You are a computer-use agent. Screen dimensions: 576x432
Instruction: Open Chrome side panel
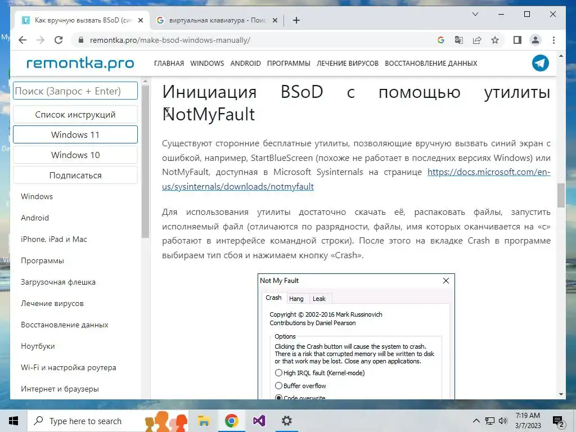(517, 40)
